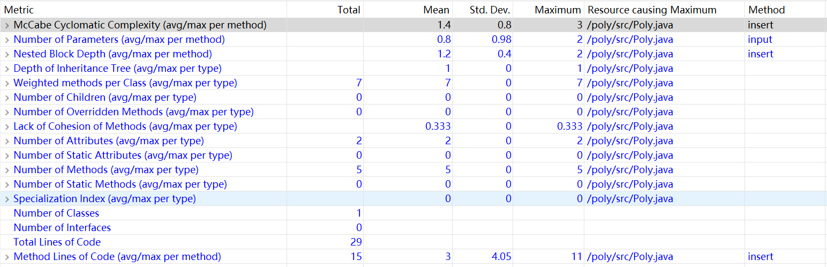Click total value 15 for Method Lines
The height and width of the screenshot is (267, 827).
(x=356, y=257)
